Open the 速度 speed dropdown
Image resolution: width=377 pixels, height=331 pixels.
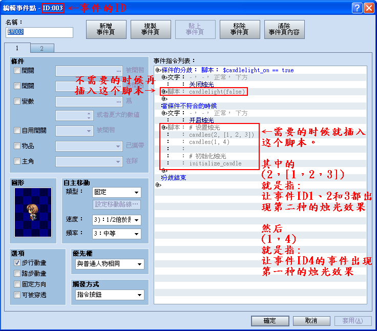pyautogui.click(x=117, y=220)
